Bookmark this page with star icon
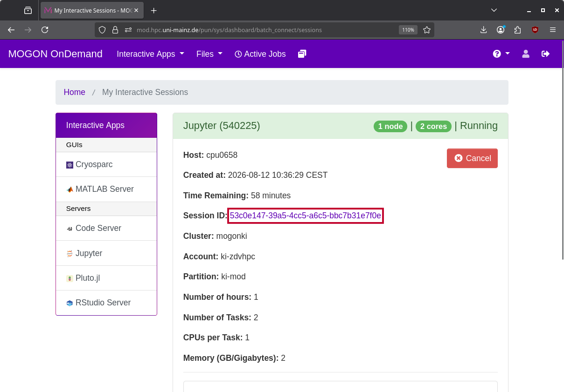Viewport: 564px width, 392px height. pos(427,30)
